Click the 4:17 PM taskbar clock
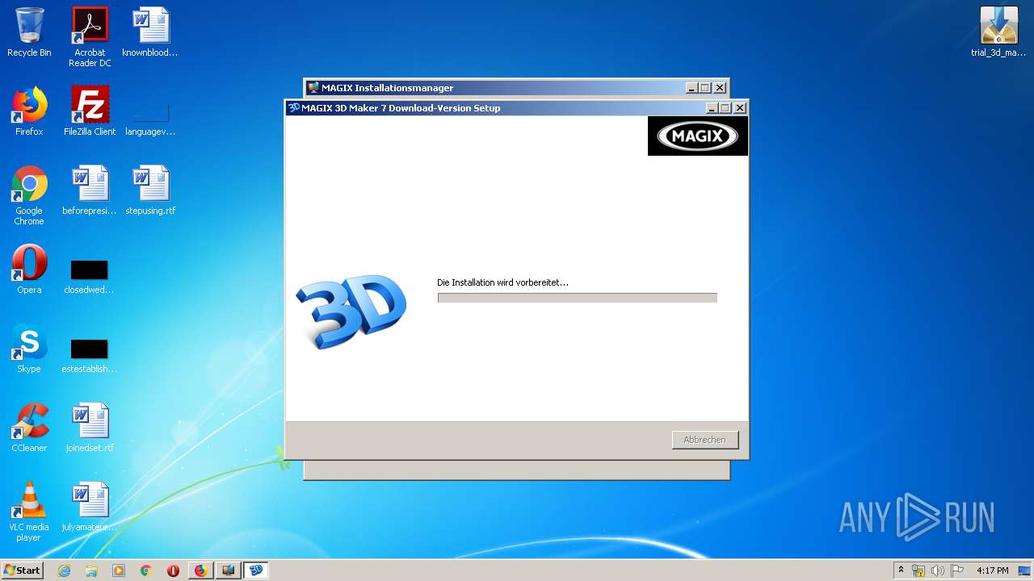This screenshot has width=1034, height=581. (x=992, y=571)
